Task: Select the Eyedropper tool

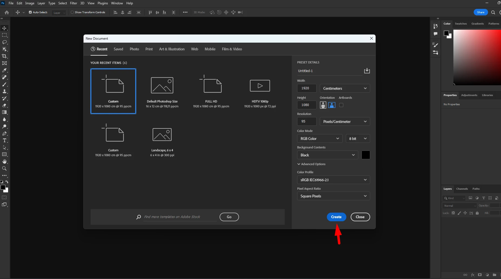Action: [x=4, y=70]
